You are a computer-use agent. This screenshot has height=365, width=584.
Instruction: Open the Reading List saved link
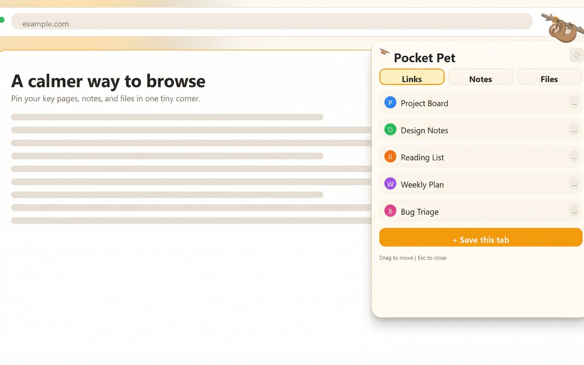422,157
